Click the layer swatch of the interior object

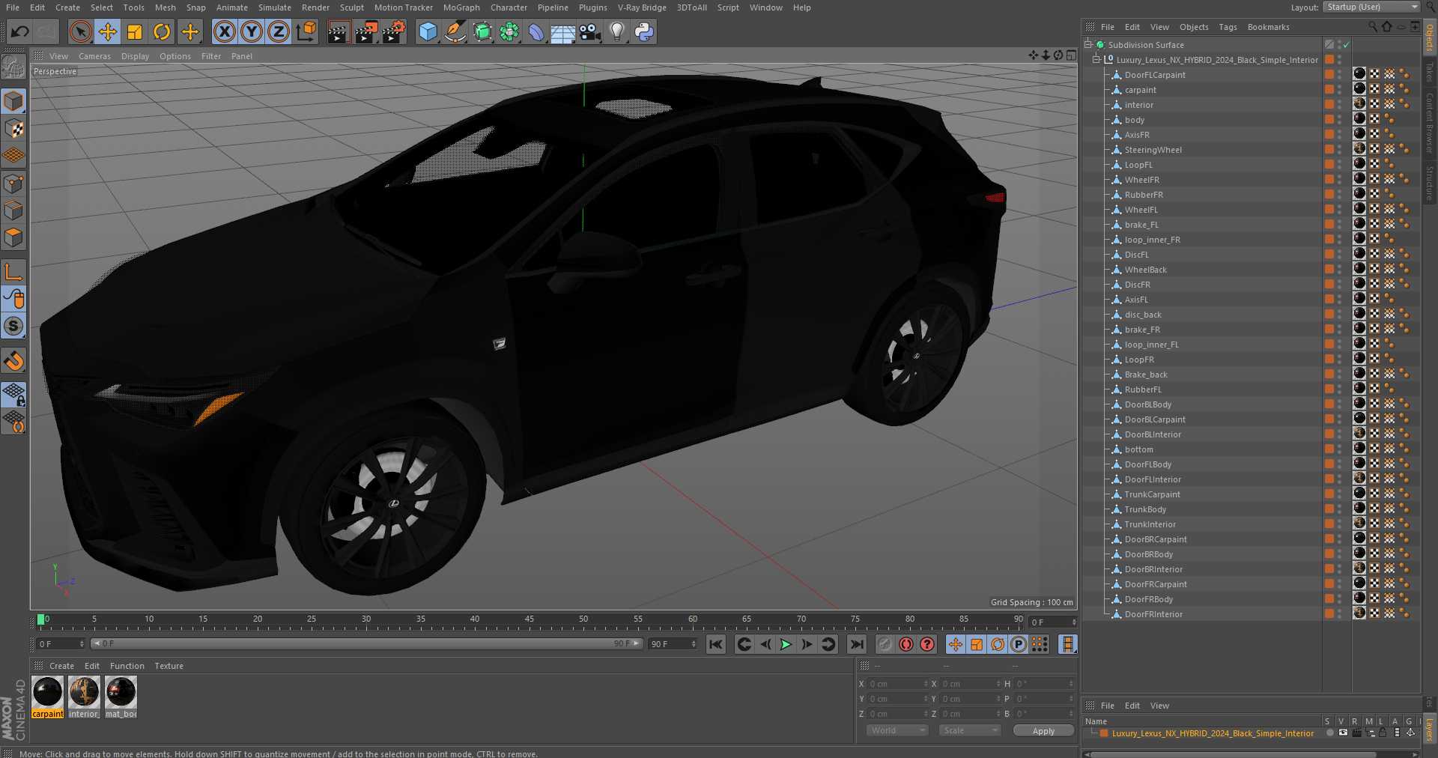coord(1329,105)
